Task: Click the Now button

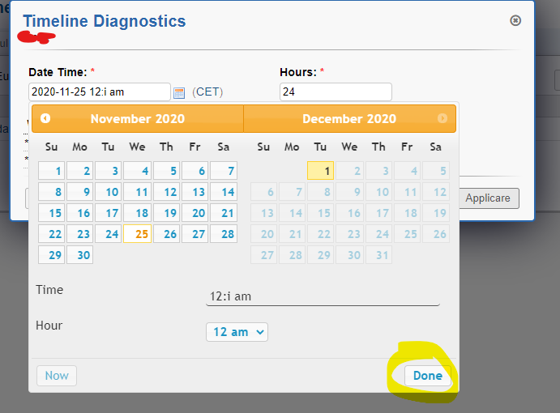Action: tap(57, 376)
